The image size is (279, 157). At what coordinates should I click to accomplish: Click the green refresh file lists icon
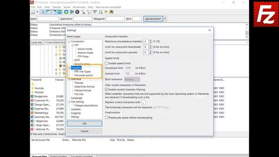[x=66, y=12]
